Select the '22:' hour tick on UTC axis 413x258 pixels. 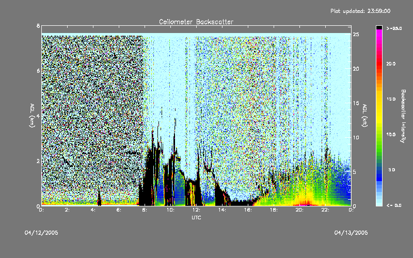pyautogui.click(x=325, y=210)
